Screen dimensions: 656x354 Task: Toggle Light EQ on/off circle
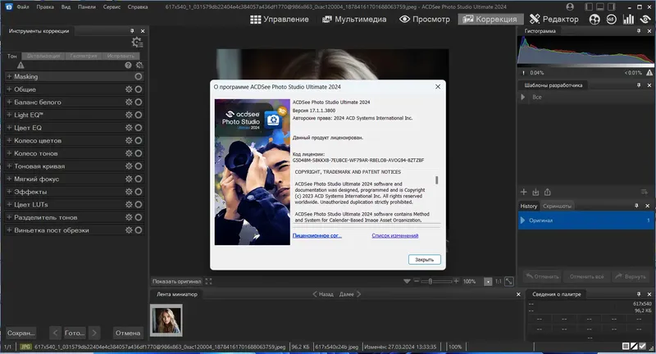[139, 115]
